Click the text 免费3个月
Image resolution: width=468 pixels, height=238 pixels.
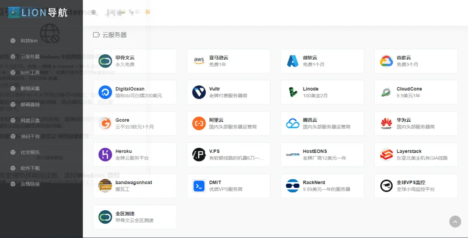click(x=407, y=64)
